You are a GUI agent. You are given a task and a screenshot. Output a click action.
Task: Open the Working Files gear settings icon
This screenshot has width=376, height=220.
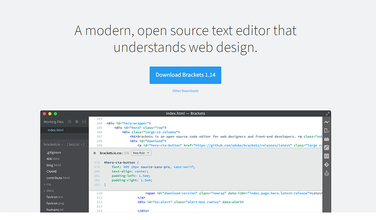[77, 122]
